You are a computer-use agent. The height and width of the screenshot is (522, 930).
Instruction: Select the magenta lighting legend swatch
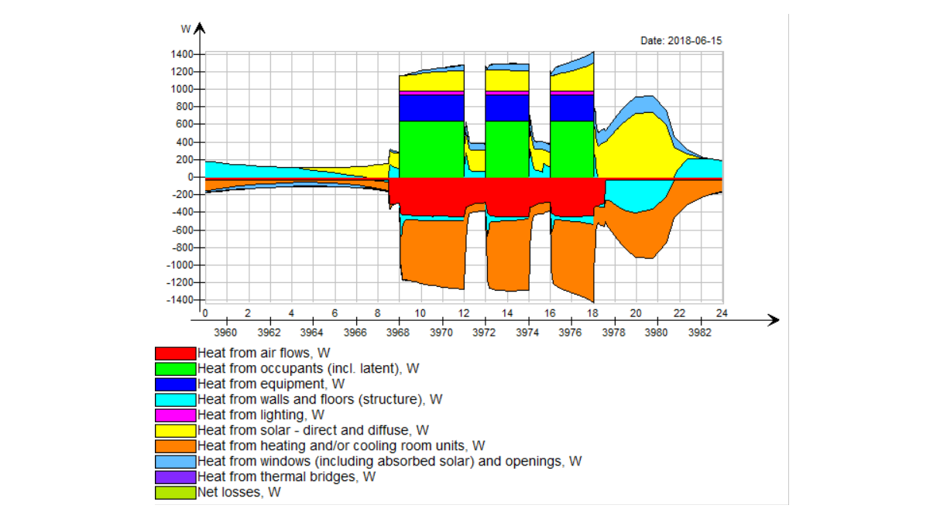176,415
